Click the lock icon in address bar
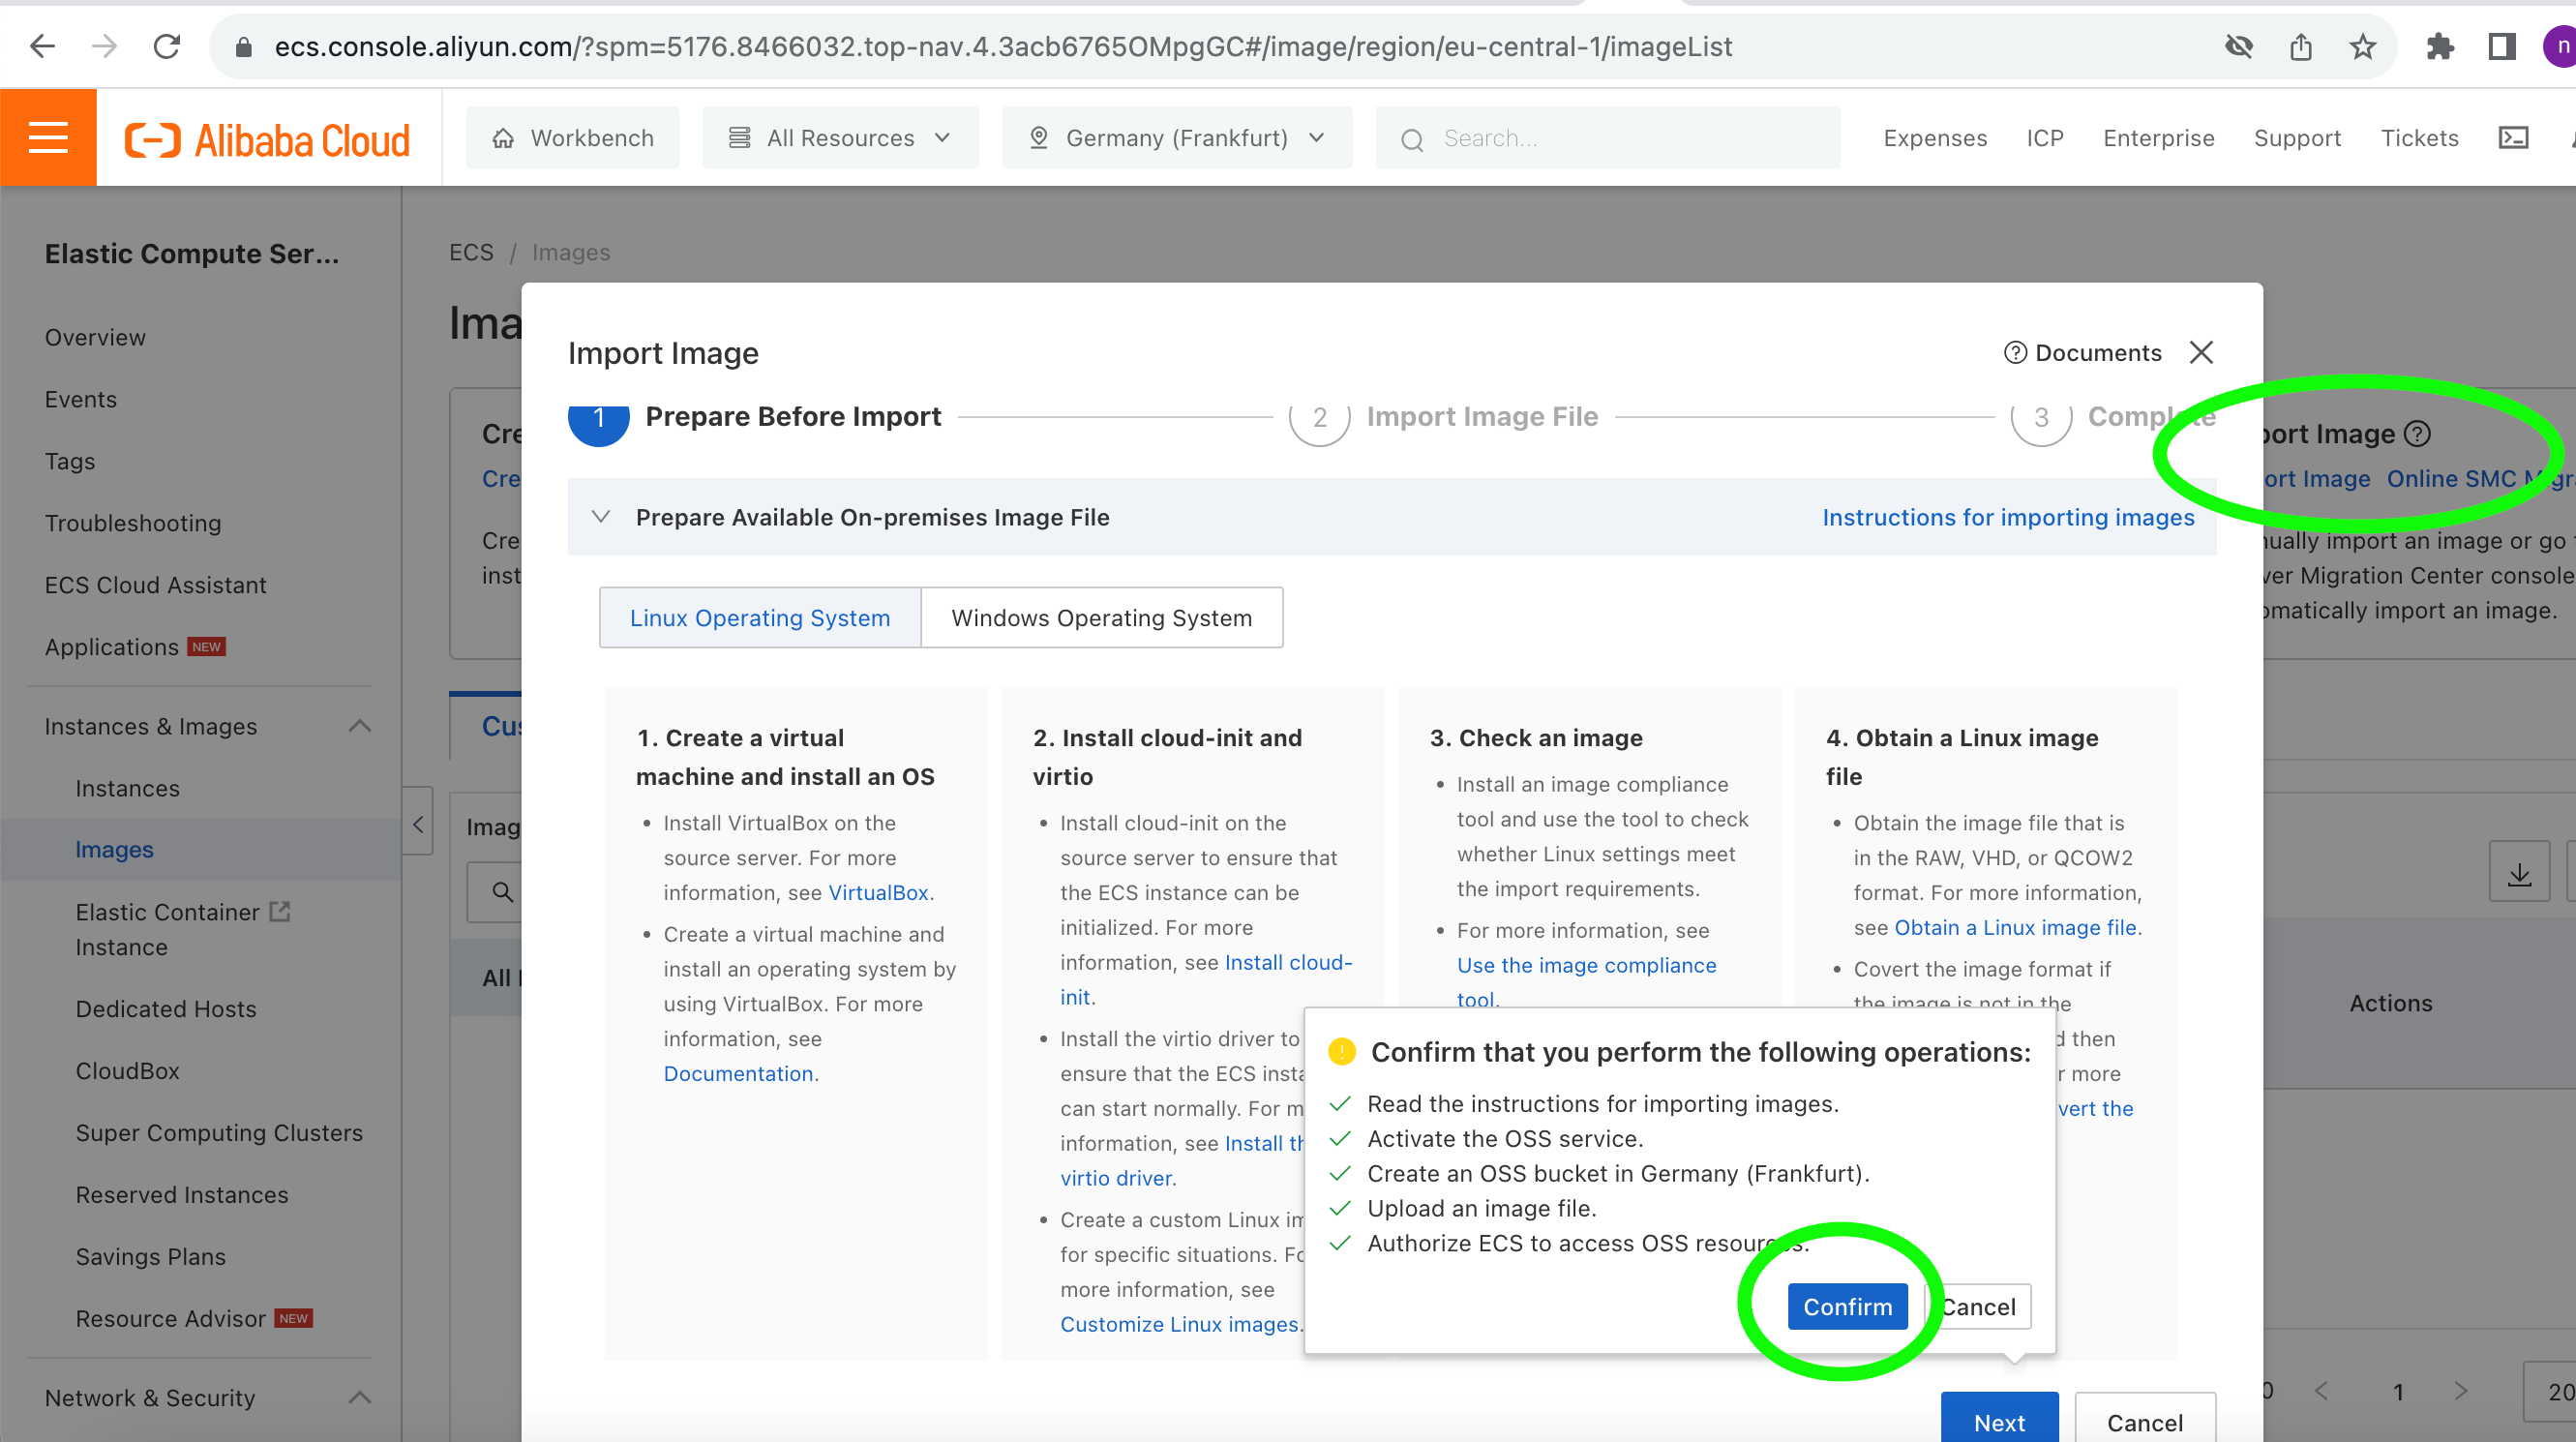 coord(243,47)
